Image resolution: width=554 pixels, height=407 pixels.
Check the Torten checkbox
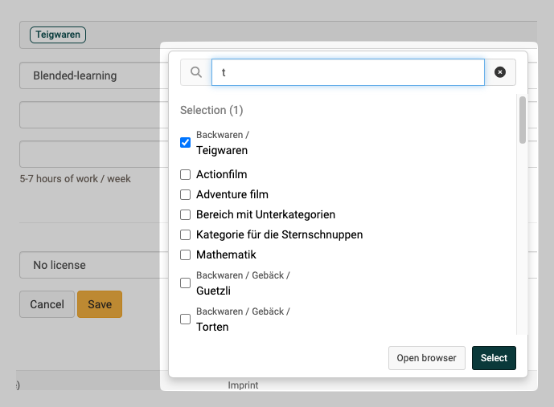[x=185, y=319]
